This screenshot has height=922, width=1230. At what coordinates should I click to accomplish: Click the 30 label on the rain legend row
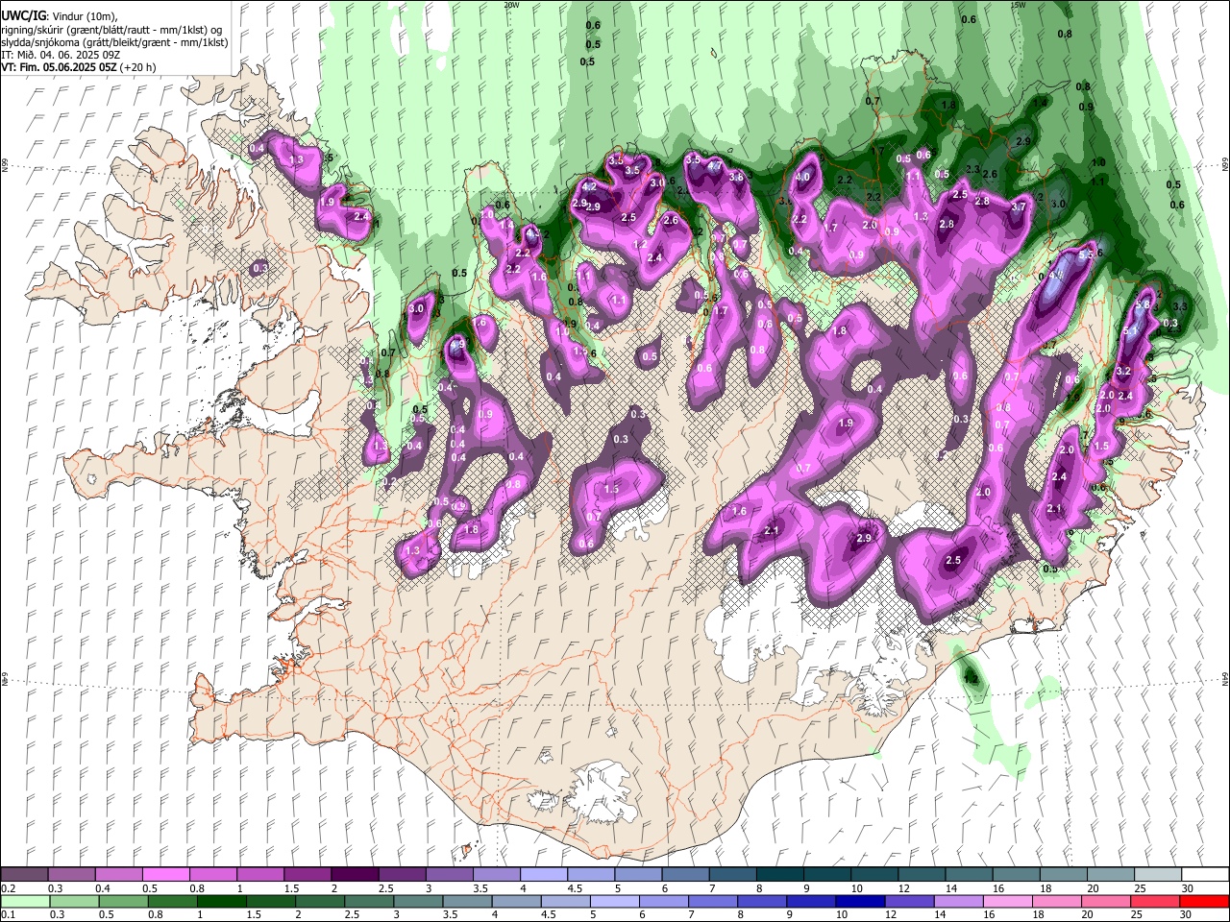click(1186, 914)
